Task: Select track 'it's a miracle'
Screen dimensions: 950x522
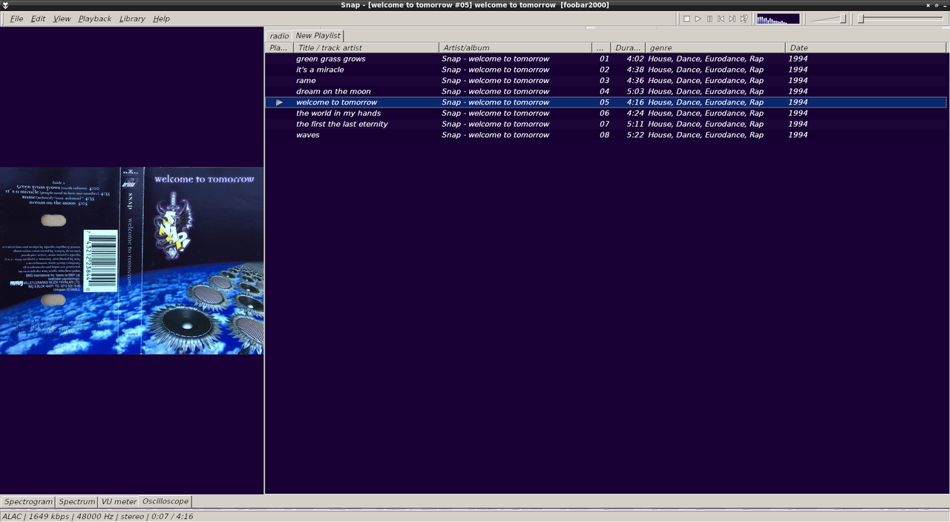Action: pyautogui.click(x=606, y=70)
